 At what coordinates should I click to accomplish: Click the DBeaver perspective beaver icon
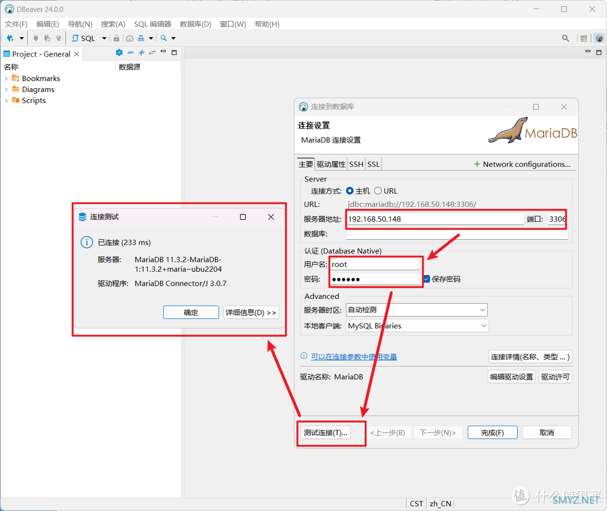[599, 38]
